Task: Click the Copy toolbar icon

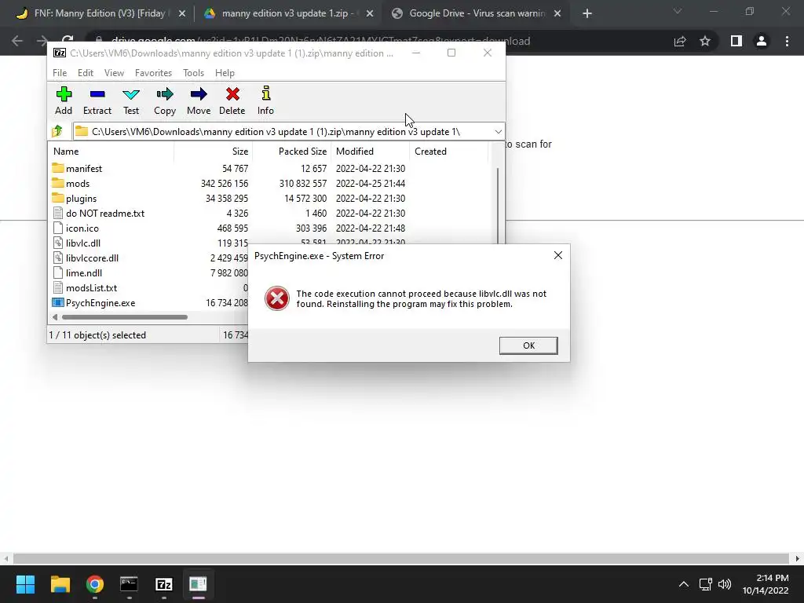Action: point(165,100)
